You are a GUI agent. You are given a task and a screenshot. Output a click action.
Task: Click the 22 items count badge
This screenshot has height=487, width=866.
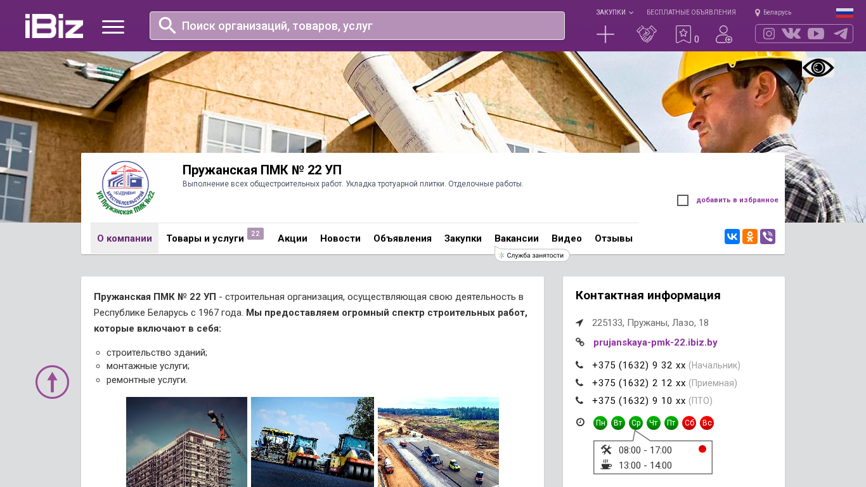(255, 233)
